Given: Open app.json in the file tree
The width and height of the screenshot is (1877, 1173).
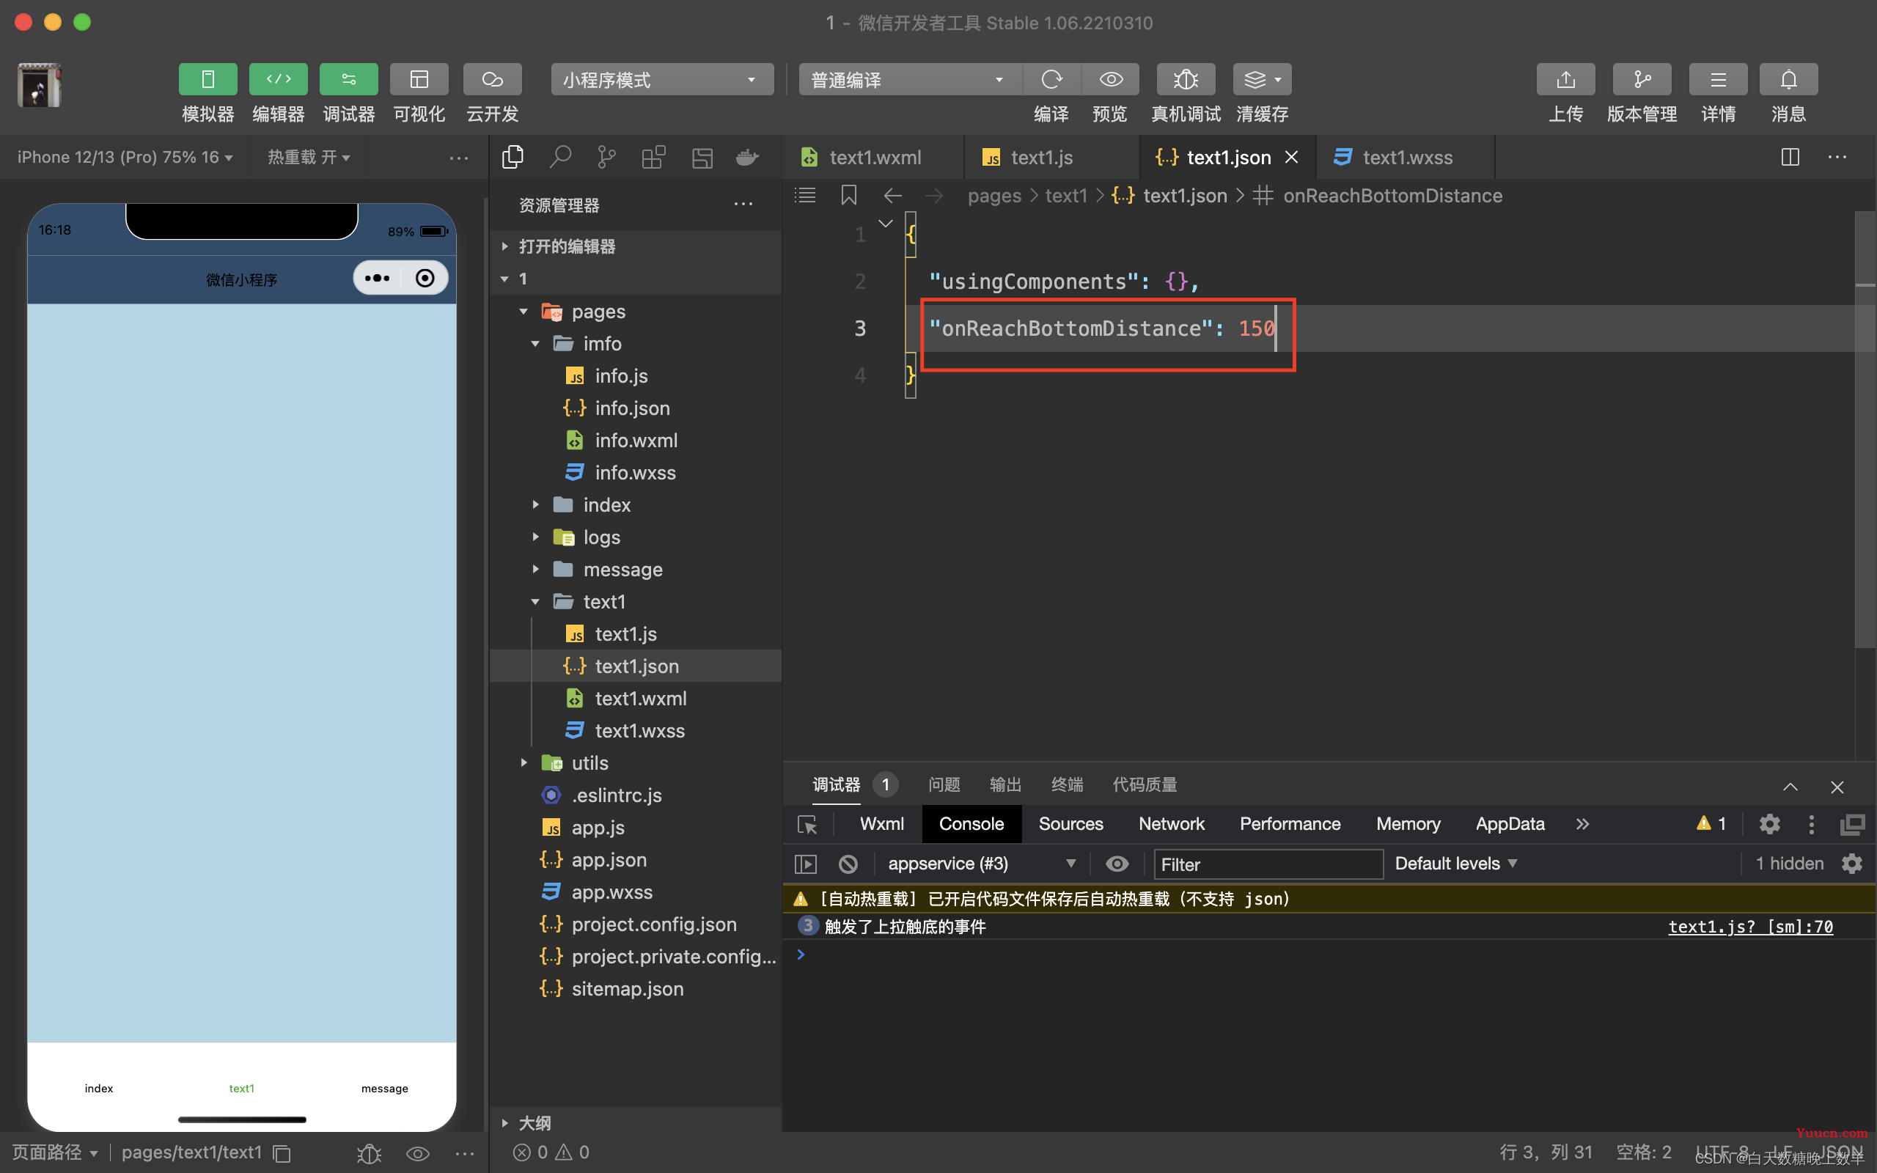Looking at the screenshot, I should coord(636,861).
